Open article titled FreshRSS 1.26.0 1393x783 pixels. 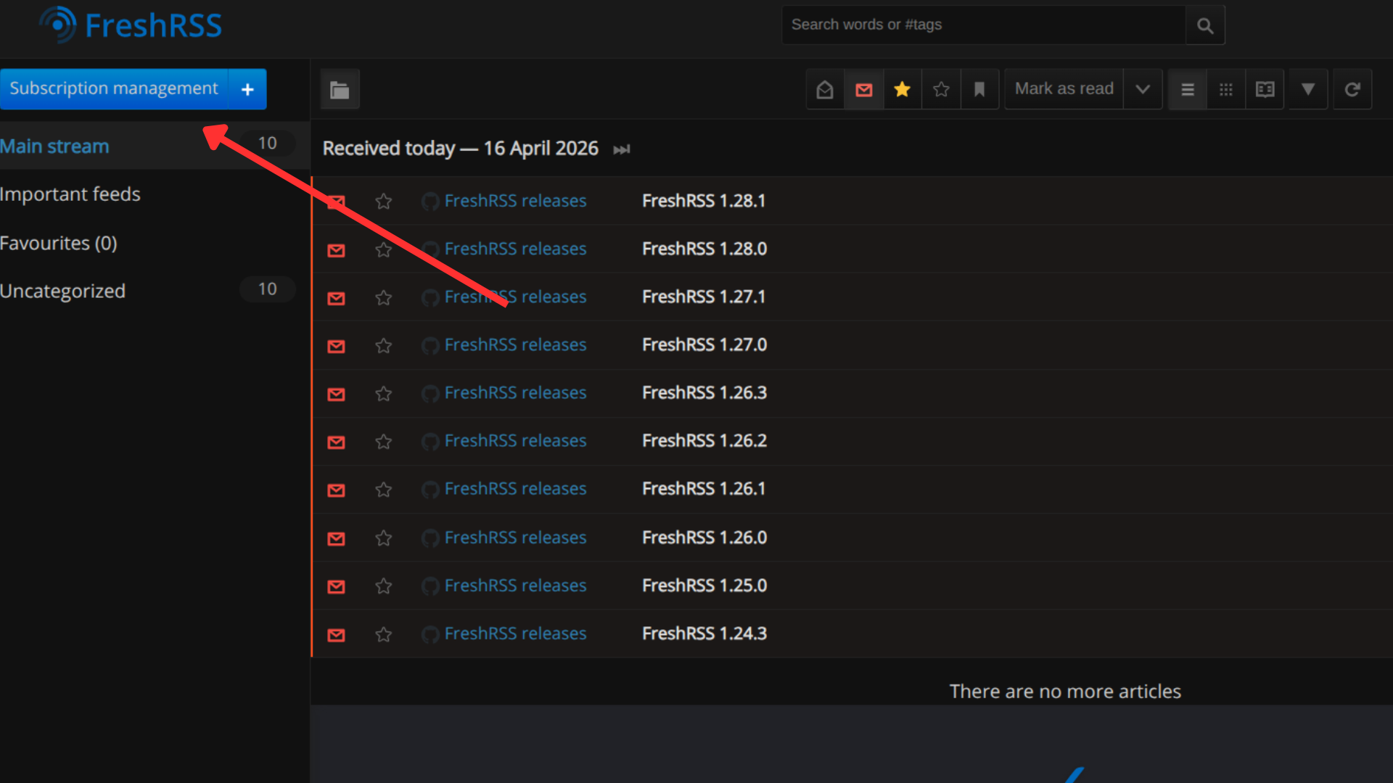704,537
